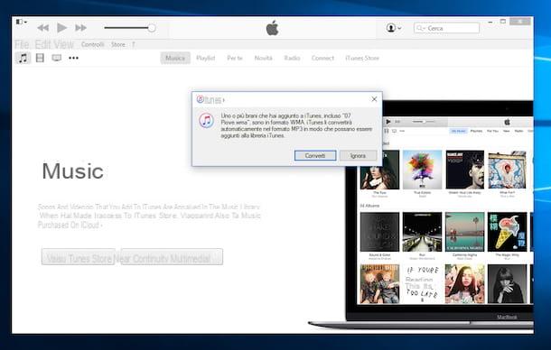
Task: Select the TV shows screen icon
Action: pyautogui.click(x=57, y=58)
